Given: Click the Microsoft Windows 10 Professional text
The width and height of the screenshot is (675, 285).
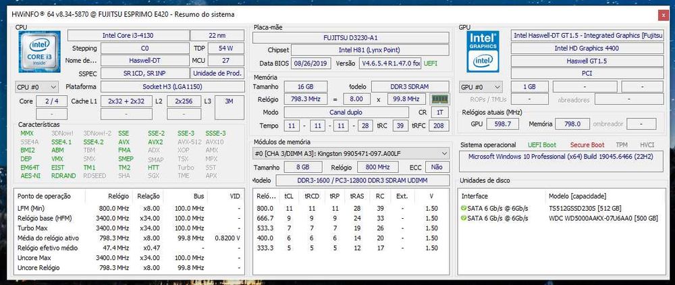Looking at the screenshot, I should click(560, 157).
